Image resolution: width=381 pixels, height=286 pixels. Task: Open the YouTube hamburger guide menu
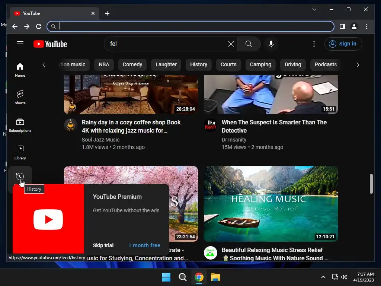20,44
